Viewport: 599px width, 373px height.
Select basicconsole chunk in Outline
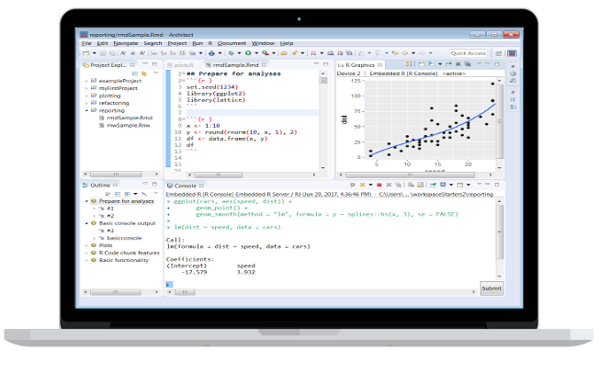pyautogui.click(x=124, y=238)
